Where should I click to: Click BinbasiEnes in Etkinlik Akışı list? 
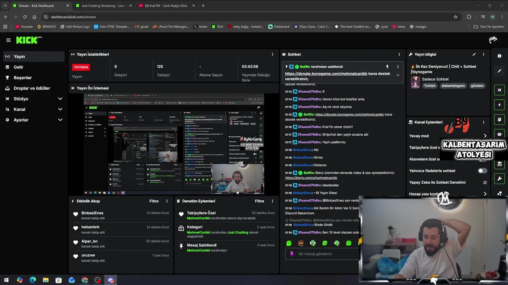pos(92,213)
